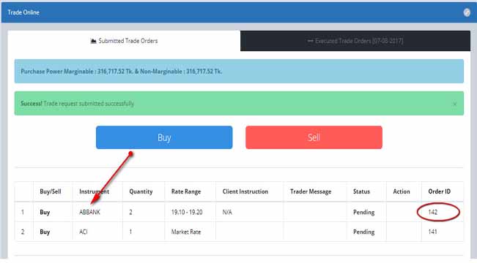This screenshot has width=477, height=263.
Task: Click the Purchase Power information banner
Action: pos(239,72)
